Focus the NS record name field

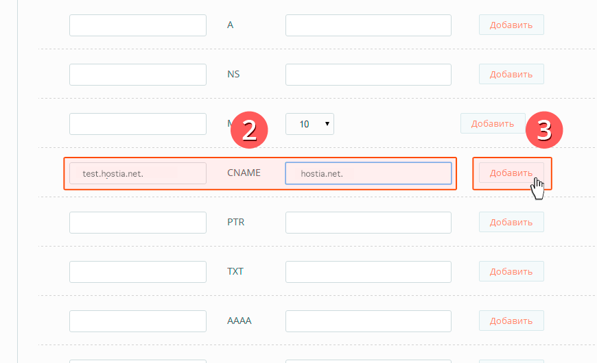click(x=138, y=75)
